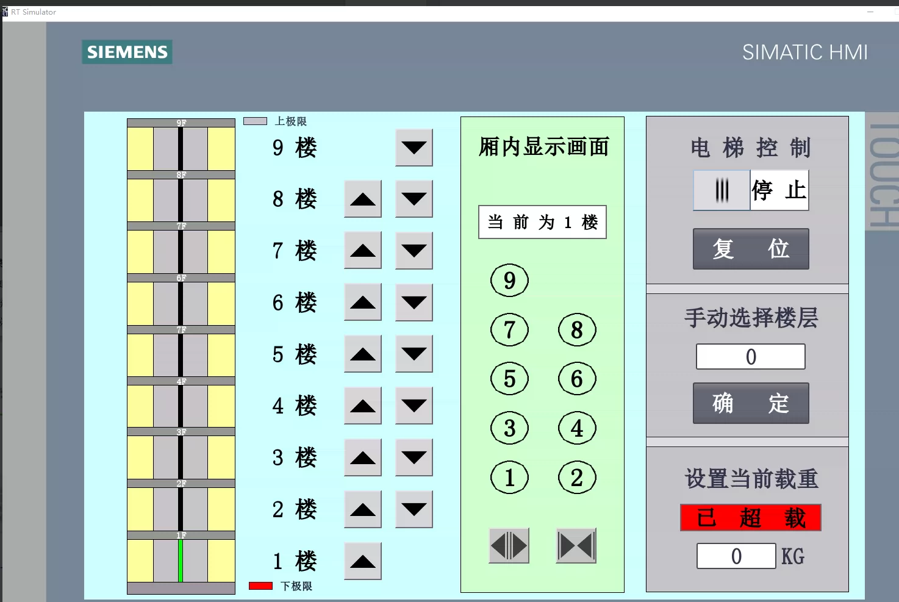This screenshot has width=899, height=602.
Task: Click the 上极限 gray limit indicator
Action: click(256, 121)
